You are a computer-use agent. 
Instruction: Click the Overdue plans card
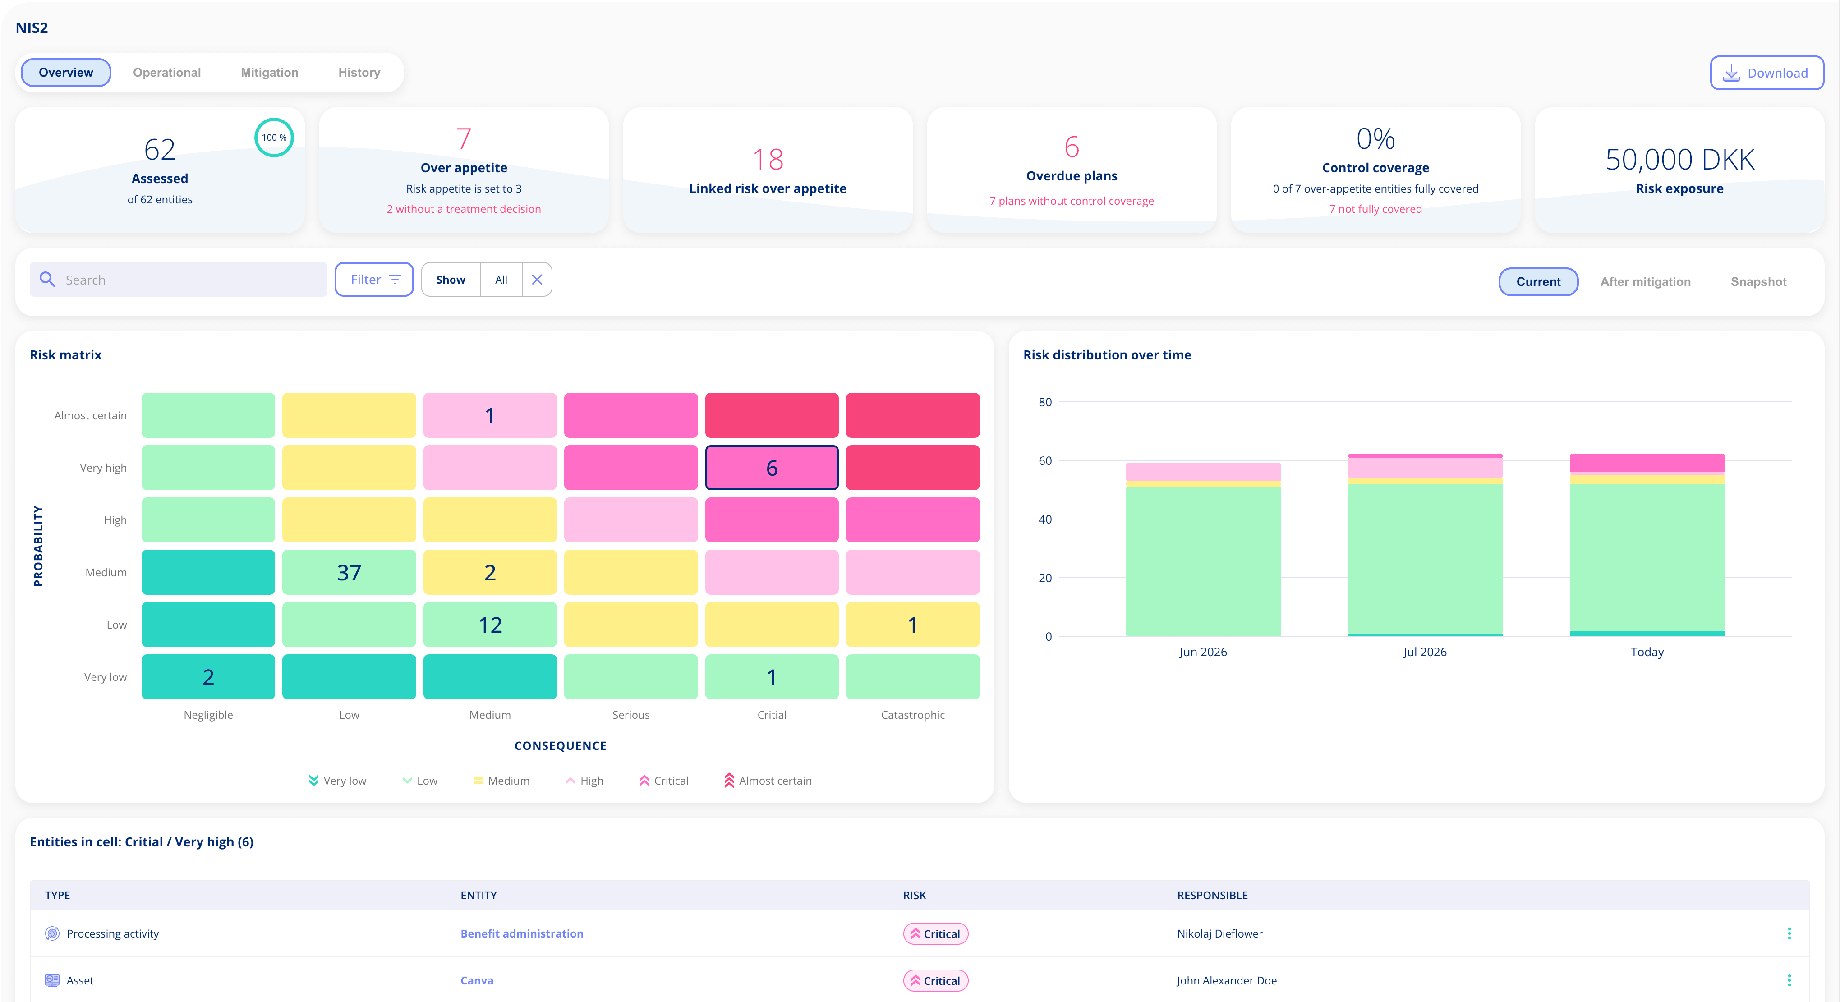tap(1072, 170)
